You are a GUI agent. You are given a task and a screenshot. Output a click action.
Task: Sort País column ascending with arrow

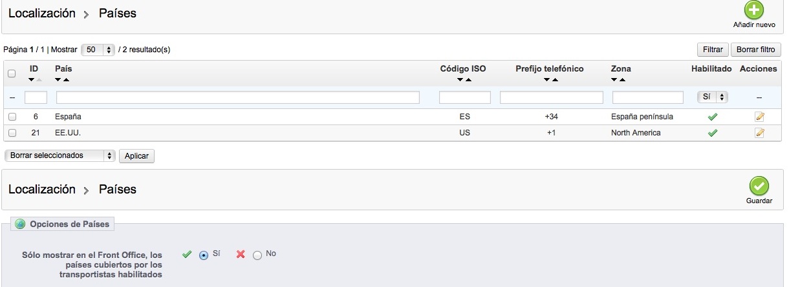pyautogui.click(x=67, y=80)
